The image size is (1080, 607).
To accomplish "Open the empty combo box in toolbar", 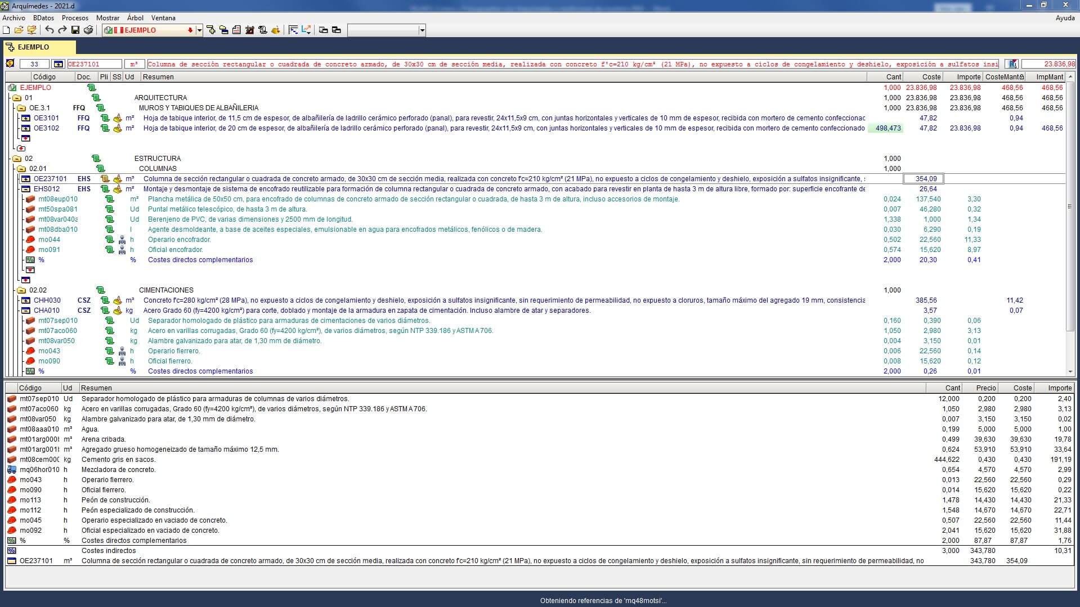I will point(387,30).
